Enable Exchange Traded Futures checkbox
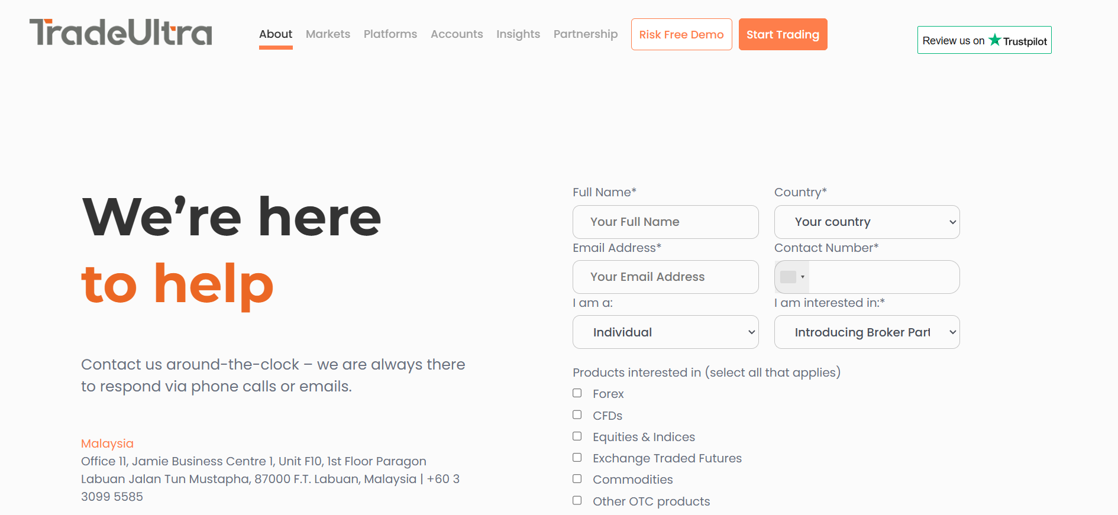Viewport: 1118px width, 515px height. 577,458
